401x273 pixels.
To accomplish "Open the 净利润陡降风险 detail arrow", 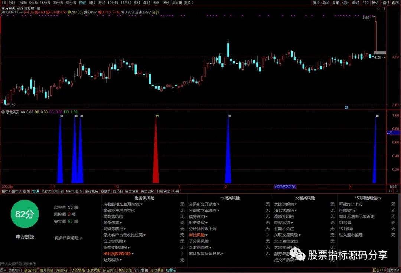I will pos(182,254).
